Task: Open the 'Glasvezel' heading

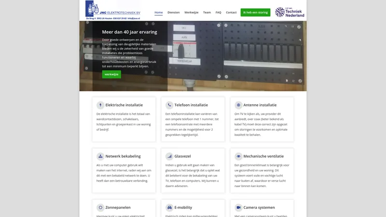Action: (183, 156)
